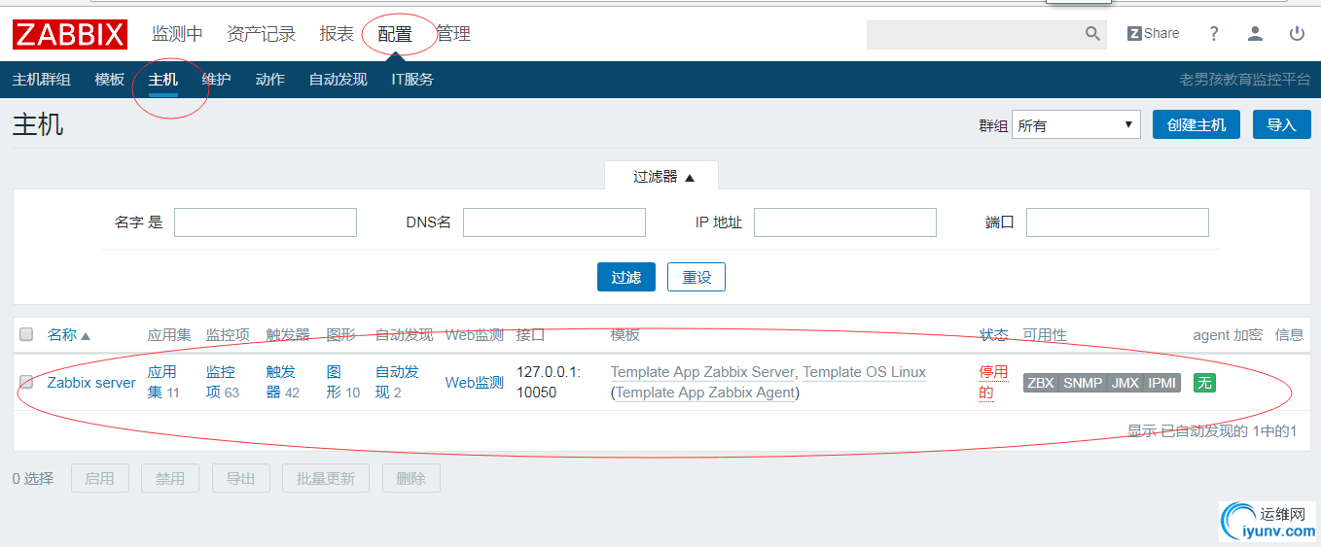This screenshot has height=547, width=1321.
Task: Click the 导入 button
Action: point(1281,124)
